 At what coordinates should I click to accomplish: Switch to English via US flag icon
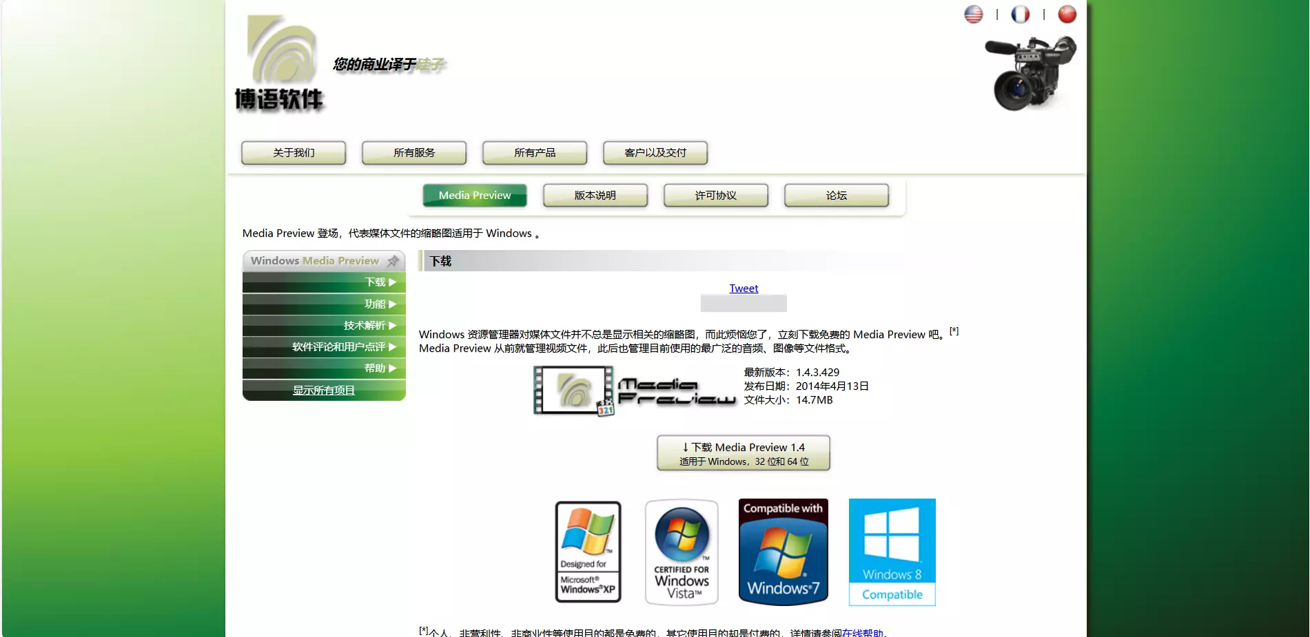(973, 14)
